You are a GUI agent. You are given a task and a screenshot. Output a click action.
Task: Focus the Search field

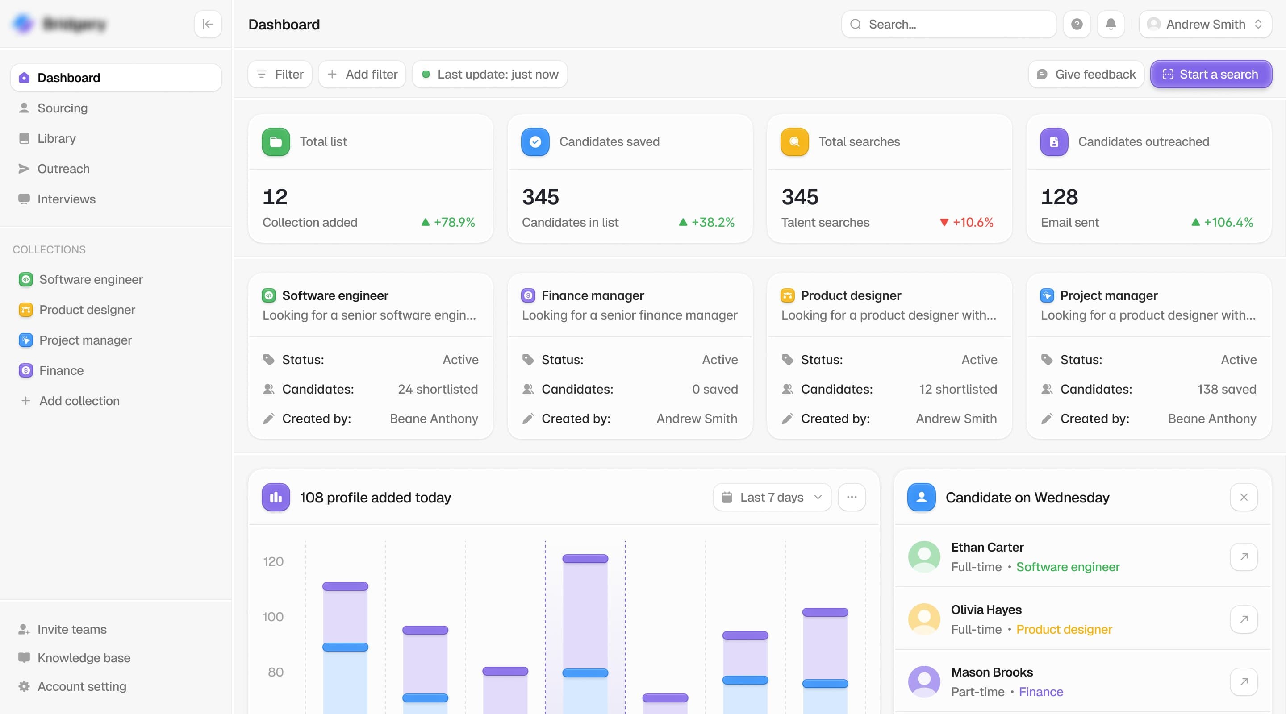coord(948,24)
